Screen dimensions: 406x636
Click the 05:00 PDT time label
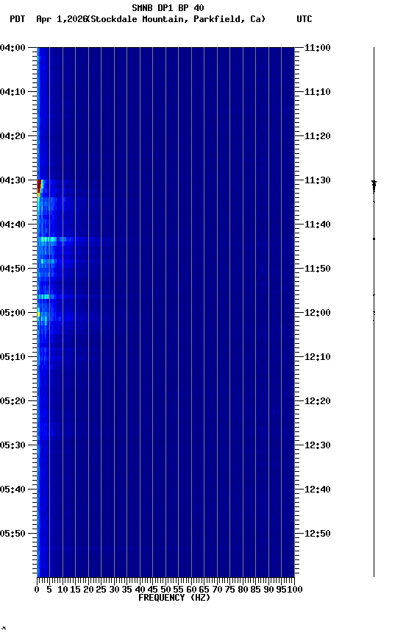click(x=13, y=313)
